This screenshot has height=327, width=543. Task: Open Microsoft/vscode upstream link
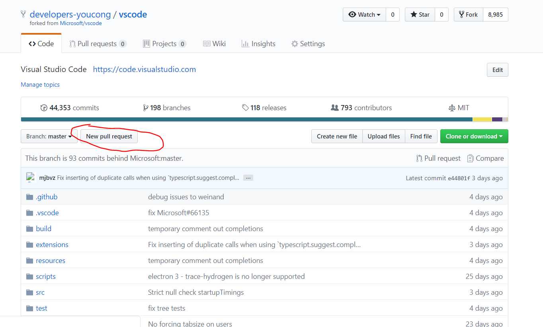[x=81, y=23]
